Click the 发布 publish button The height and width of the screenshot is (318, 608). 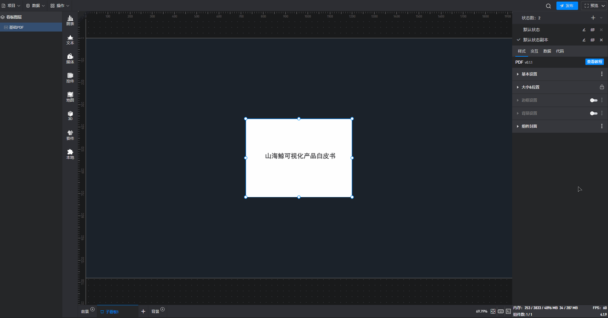pyautogui.click(x=567, y=6)
